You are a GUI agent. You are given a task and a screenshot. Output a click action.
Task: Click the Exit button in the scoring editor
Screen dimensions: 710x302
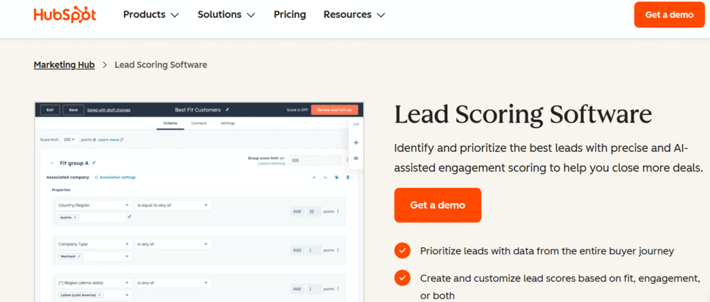[x=50, y=110]
